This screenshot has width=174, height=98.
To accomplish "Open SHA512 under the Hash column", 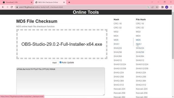I will coord(118,60).
